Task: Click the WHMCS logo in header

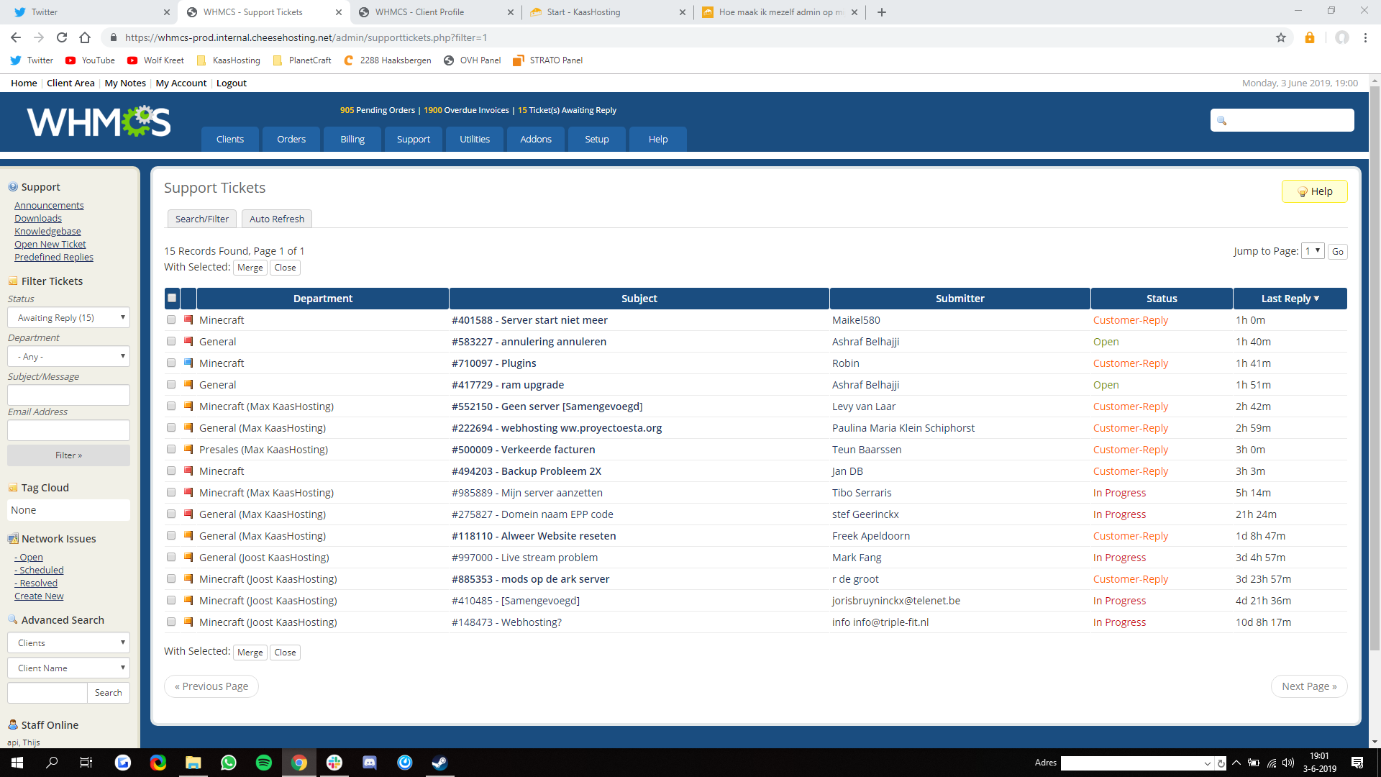Action: pos(99,122)
